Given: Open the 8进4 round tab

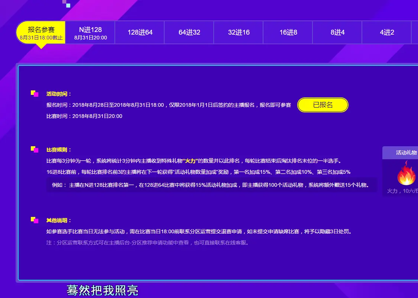Looking at the screenshot, I should [337, 33].
